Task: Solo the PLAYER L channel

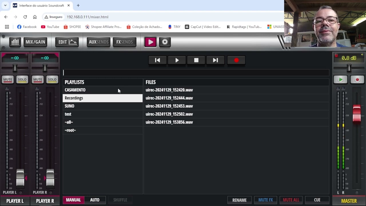Action: point(22,80)
